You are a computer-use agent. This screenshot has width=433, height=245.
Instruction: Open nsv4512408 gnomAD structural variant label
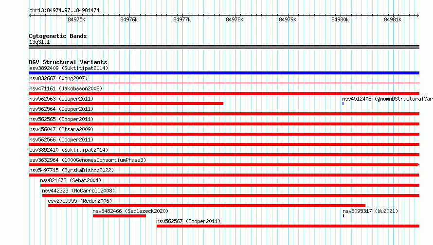click(387, 99)
